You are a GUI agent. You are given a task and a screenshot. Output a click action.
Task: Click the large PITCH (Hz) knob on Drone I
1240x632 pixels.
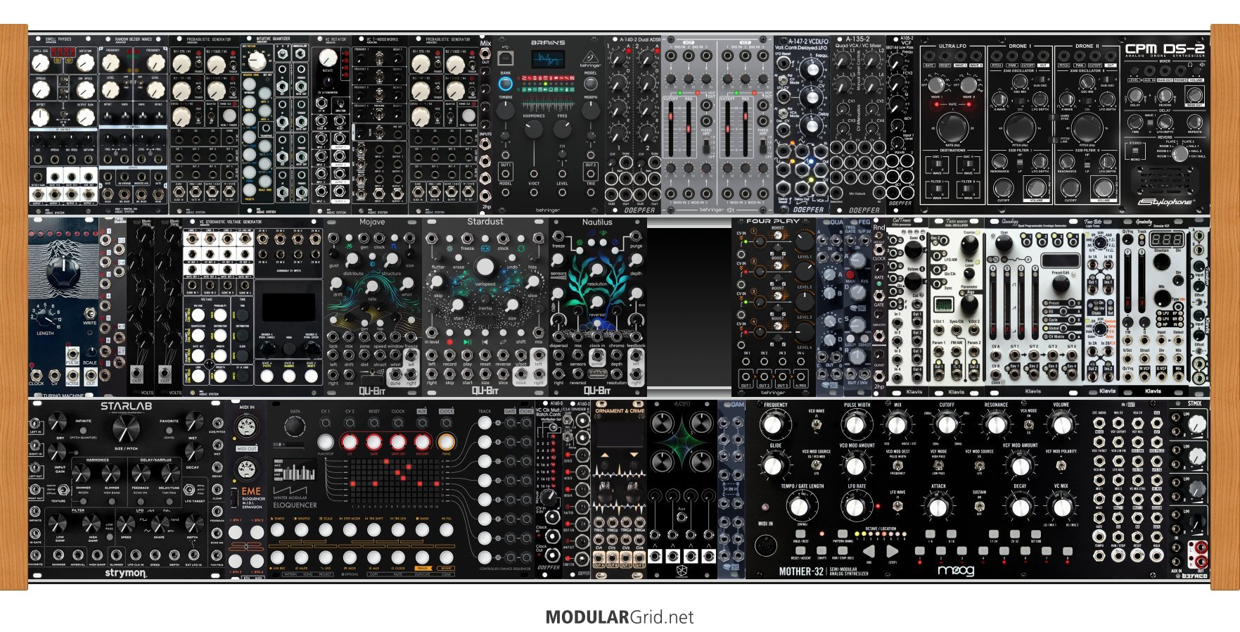1019,127
